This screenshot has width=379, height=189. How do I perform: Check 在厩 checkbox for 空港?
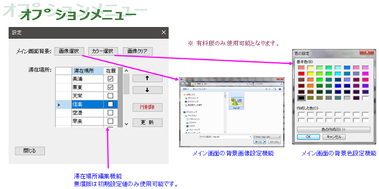pyautogui.click(x=110, y=112)
